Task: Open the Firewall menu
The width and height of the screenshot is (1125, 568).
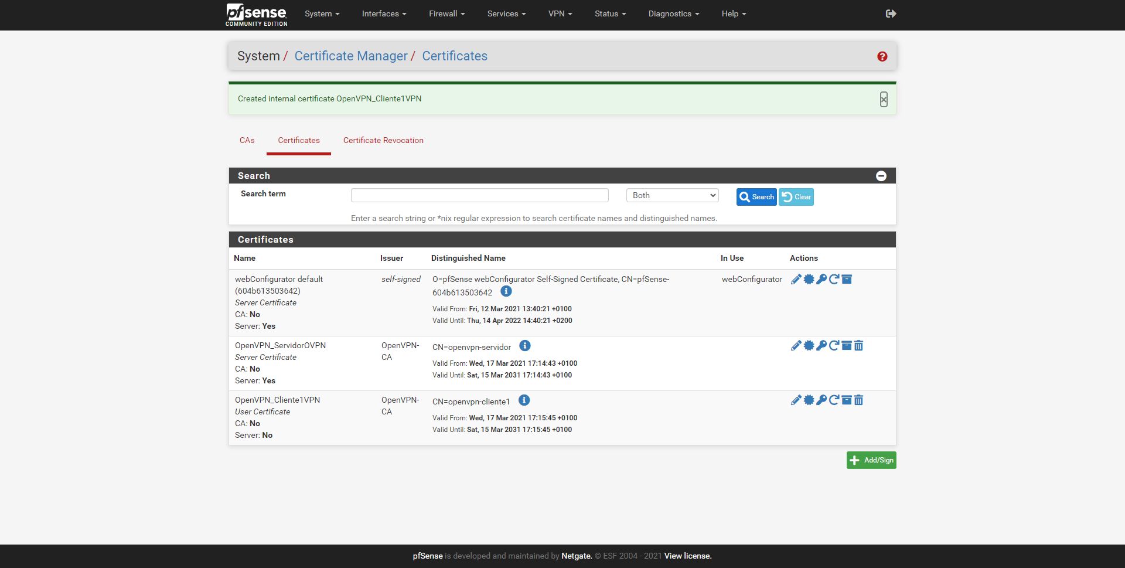Action: click(x=447, y=13)
